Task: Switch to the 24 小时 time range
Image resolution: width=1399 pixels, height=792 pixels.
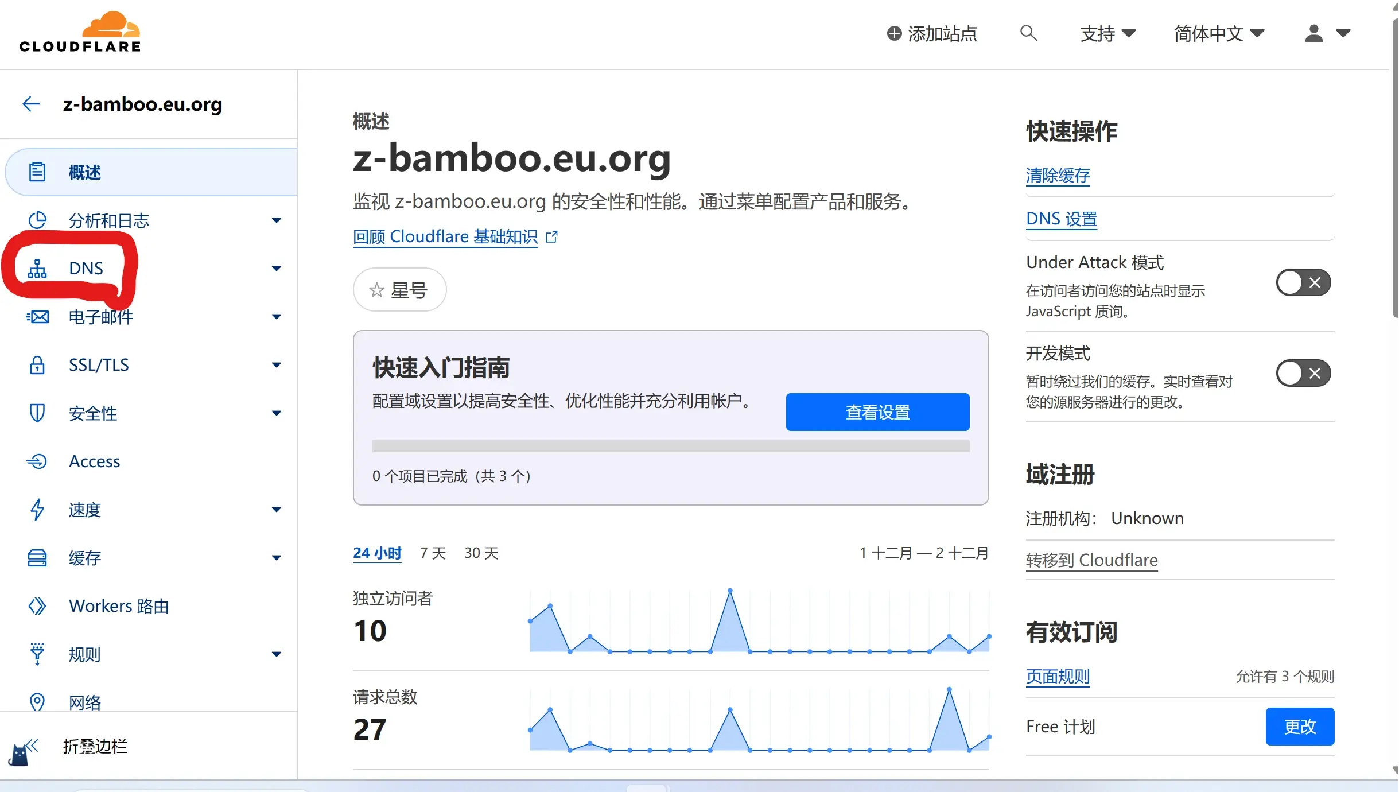Action: point(377,553)
